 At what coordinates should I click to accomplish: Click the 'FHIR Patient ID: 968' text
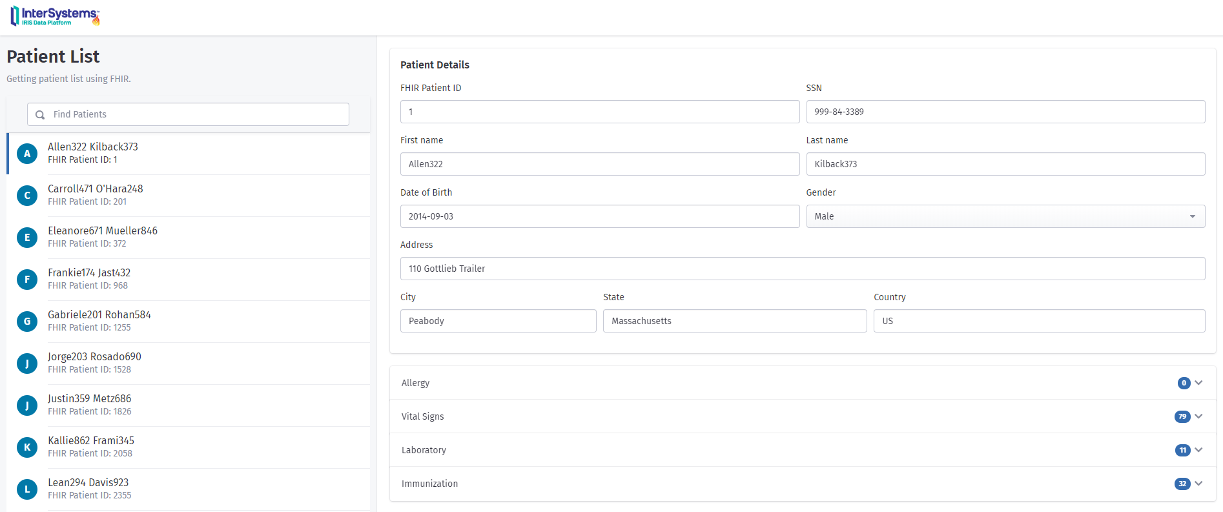[x=88, y=285]
